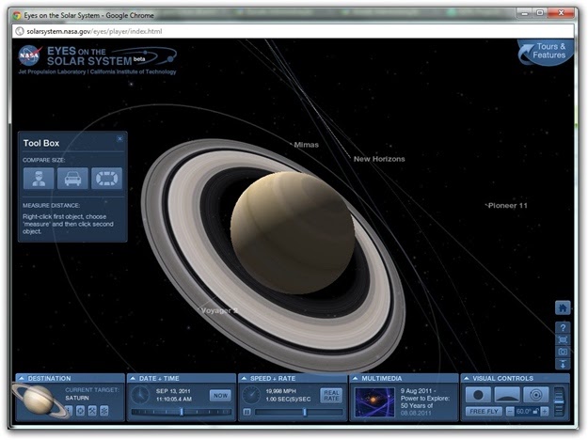
Task: Open the Help question mark icon
Action: tap(563, 327)
